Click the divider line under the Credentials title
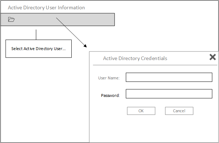Viewport: 219px width, 143px height. (153, 65)
